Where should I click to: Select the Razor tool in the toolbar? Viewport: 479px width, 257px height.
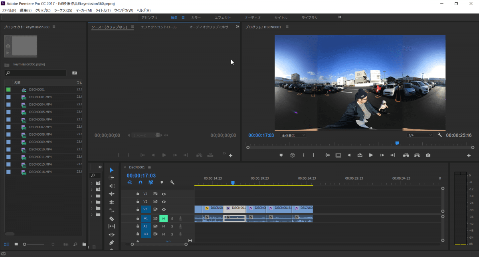[x=111, y=218]
